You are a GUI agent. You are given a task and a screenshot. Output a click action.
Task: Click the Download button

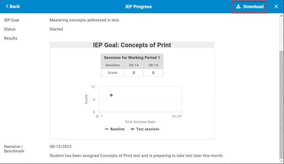[x=249, y=7]
